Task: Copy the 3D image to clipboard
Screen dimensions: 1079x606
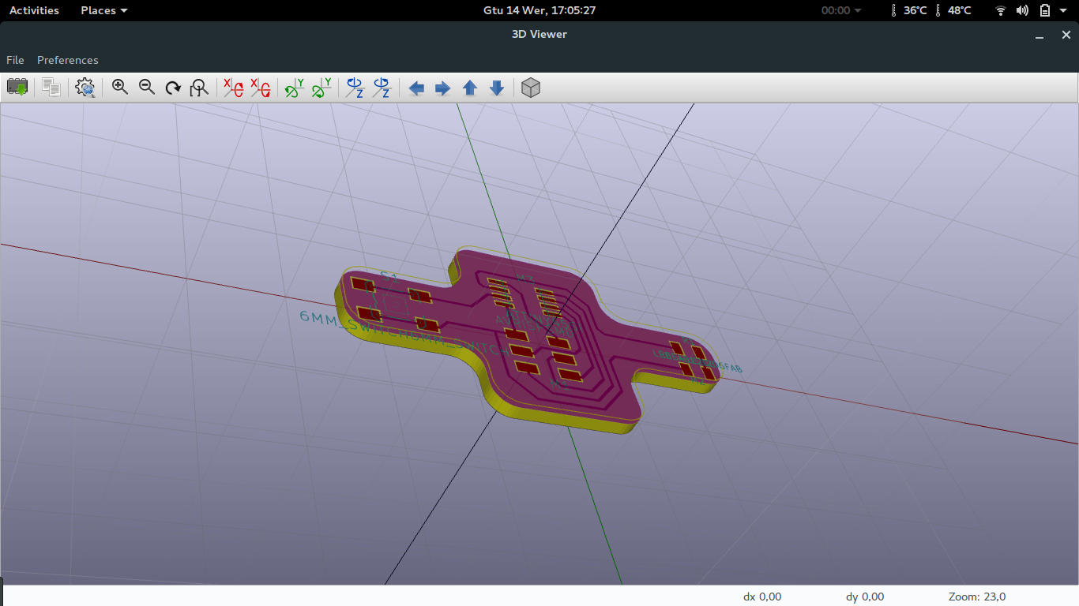Action: tap(51, 88)
